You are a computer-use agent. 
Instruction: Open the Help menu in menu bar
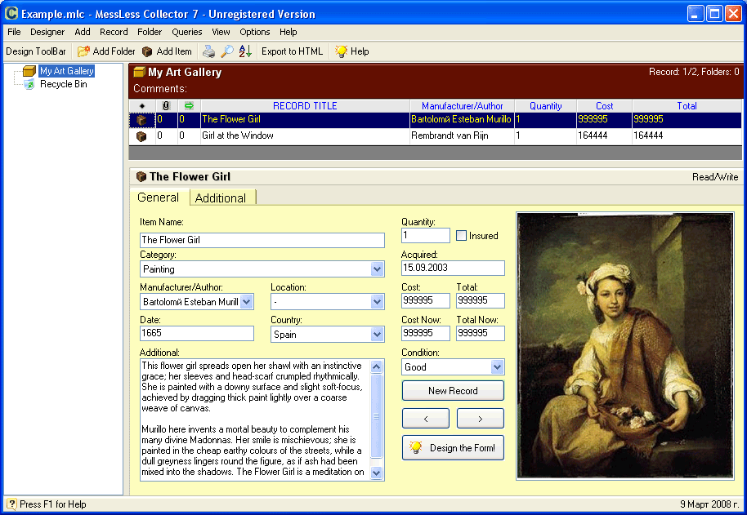tap(289, 32)
